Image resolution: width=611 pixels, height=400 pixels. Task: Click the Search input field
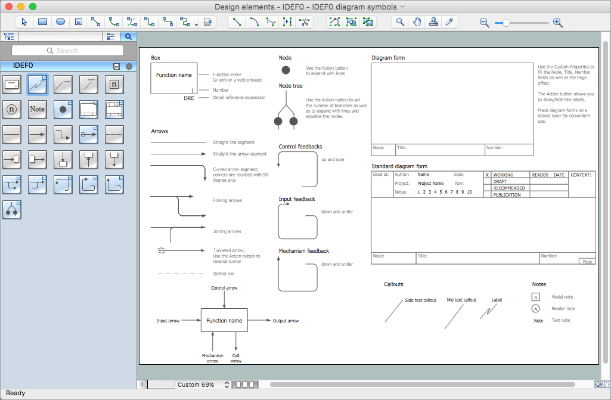point(67,51)
